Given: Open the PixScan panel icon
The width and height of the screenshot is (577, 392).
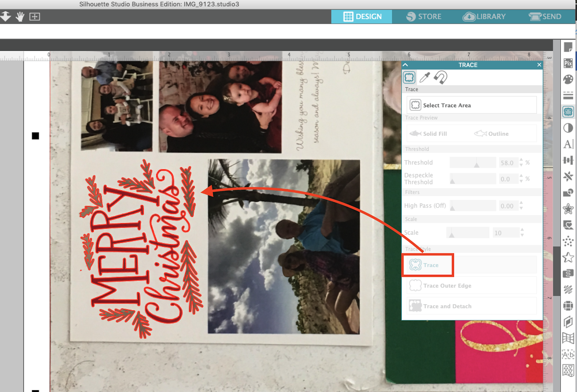Looking at the screenshot, I should point(568,63).
